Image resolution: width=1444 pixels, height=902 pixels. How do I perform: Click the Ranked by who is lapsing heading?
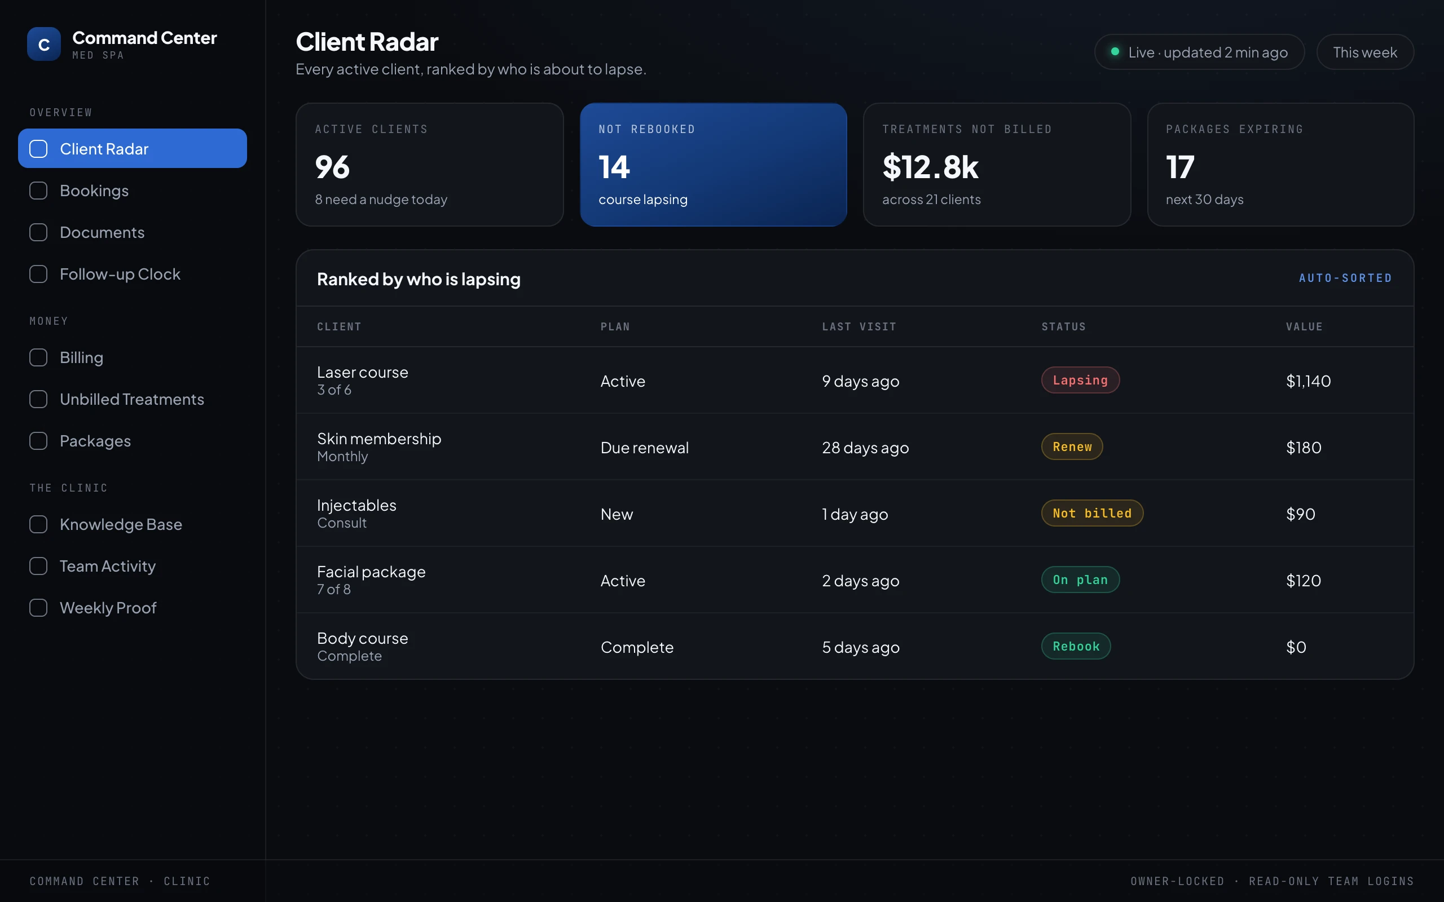(x=419, y=279)
